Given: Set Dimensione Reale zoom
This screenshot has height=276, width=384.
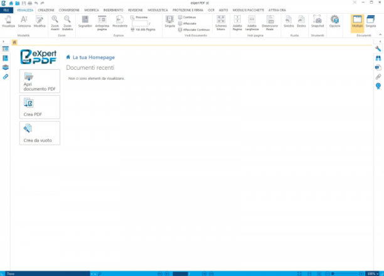Looking at the screenshot, I should 270,23.
